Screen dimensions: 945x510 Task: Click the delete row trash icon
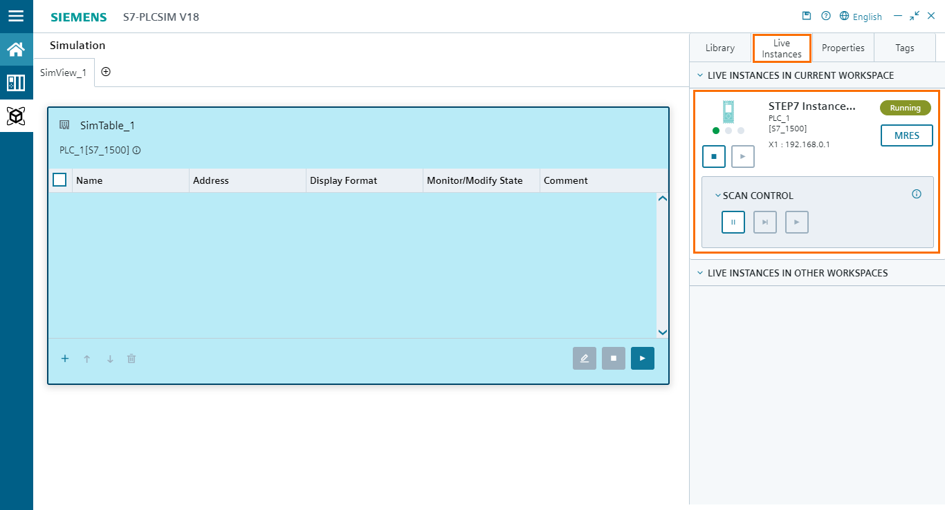point(131,358)
